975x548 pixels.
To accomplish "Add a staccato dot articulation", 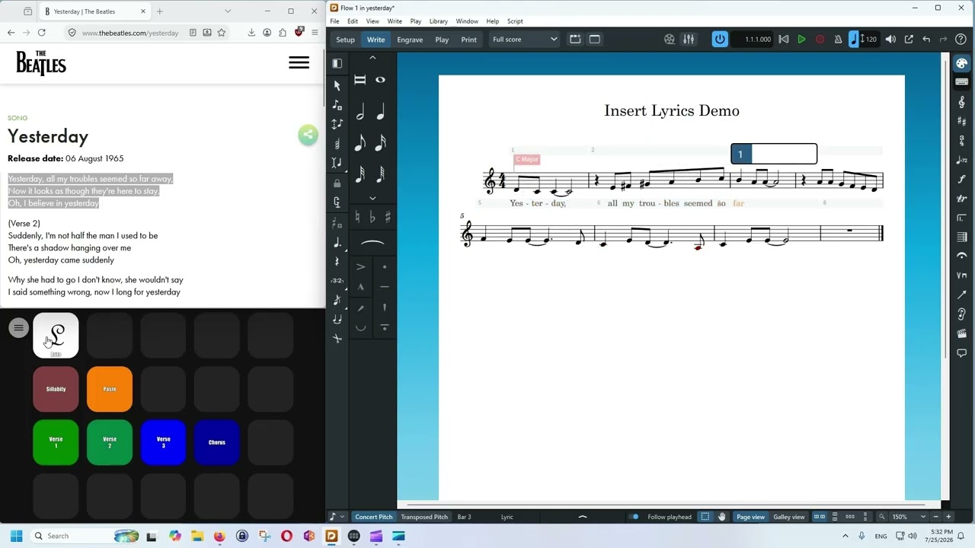I will tap(384, 267).
